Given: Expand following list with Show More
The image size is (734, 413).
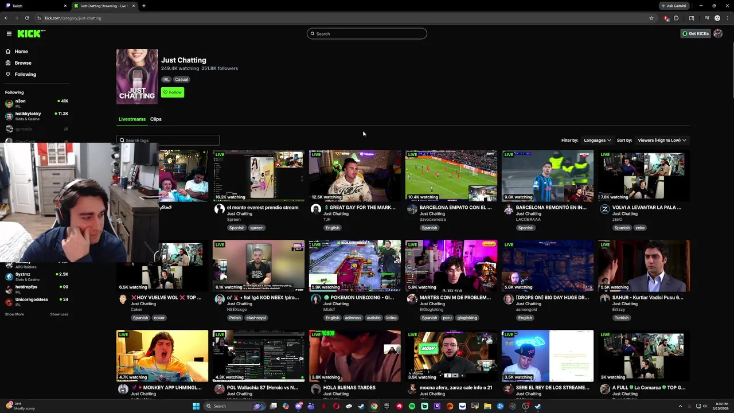Looking at the screenshot, I should click(14, 314).
